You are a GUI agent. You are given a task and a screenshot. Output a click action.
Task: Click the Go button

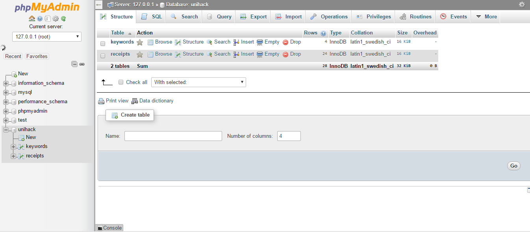[513, 166]
